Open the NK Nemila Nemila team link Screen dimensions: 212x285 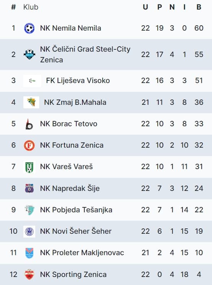[71, 28]
